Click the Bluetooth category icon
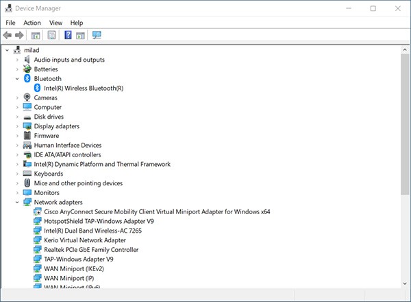The width and height of the screenshot is (411, 302). (x=27, y=78)
